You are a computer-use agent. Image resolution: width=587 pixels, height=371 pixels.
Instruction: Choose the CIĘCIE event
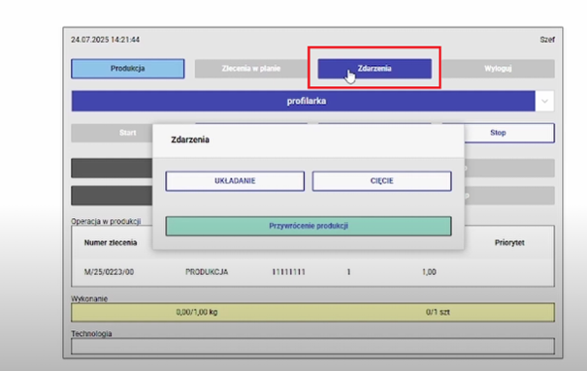(382, 181)
